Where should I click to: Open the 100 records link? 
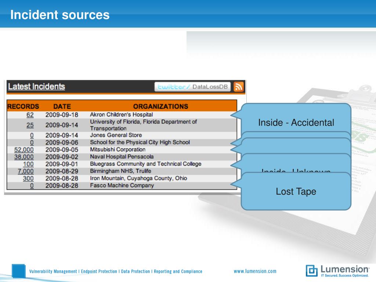[28, 164]
